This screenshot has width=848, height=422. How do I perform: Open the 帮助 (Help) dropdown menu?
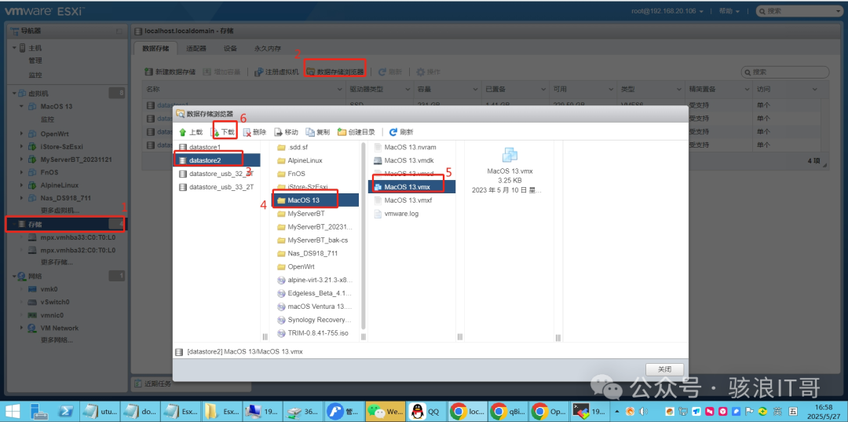click(729, 11)
